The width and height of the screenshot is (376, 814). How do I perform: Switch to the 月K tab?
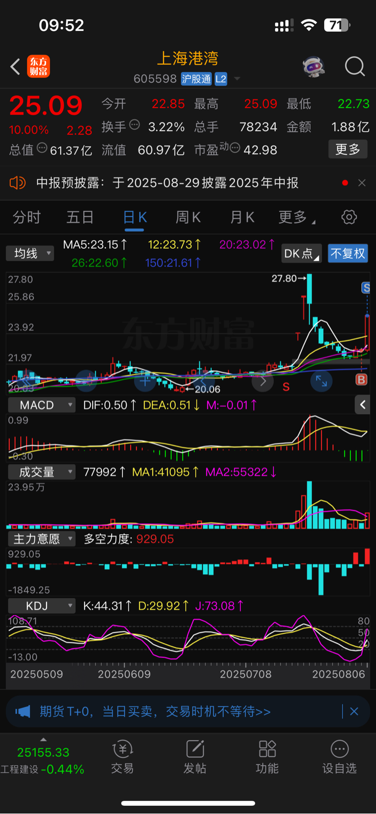[242, 217]
